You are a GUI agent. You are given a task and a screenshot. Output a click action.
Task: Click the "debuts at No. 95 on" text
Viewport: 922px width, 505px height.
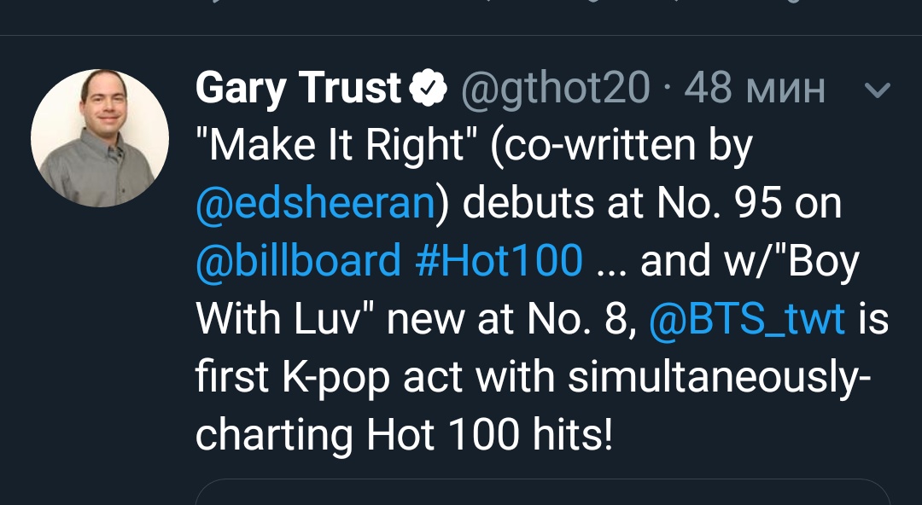651,203
